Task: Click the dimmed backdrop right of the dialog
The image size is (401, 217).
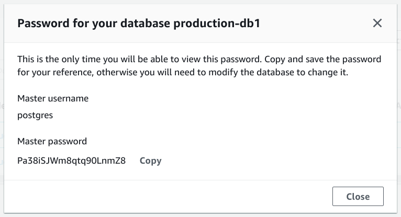Action: click(x=399, y=105)
